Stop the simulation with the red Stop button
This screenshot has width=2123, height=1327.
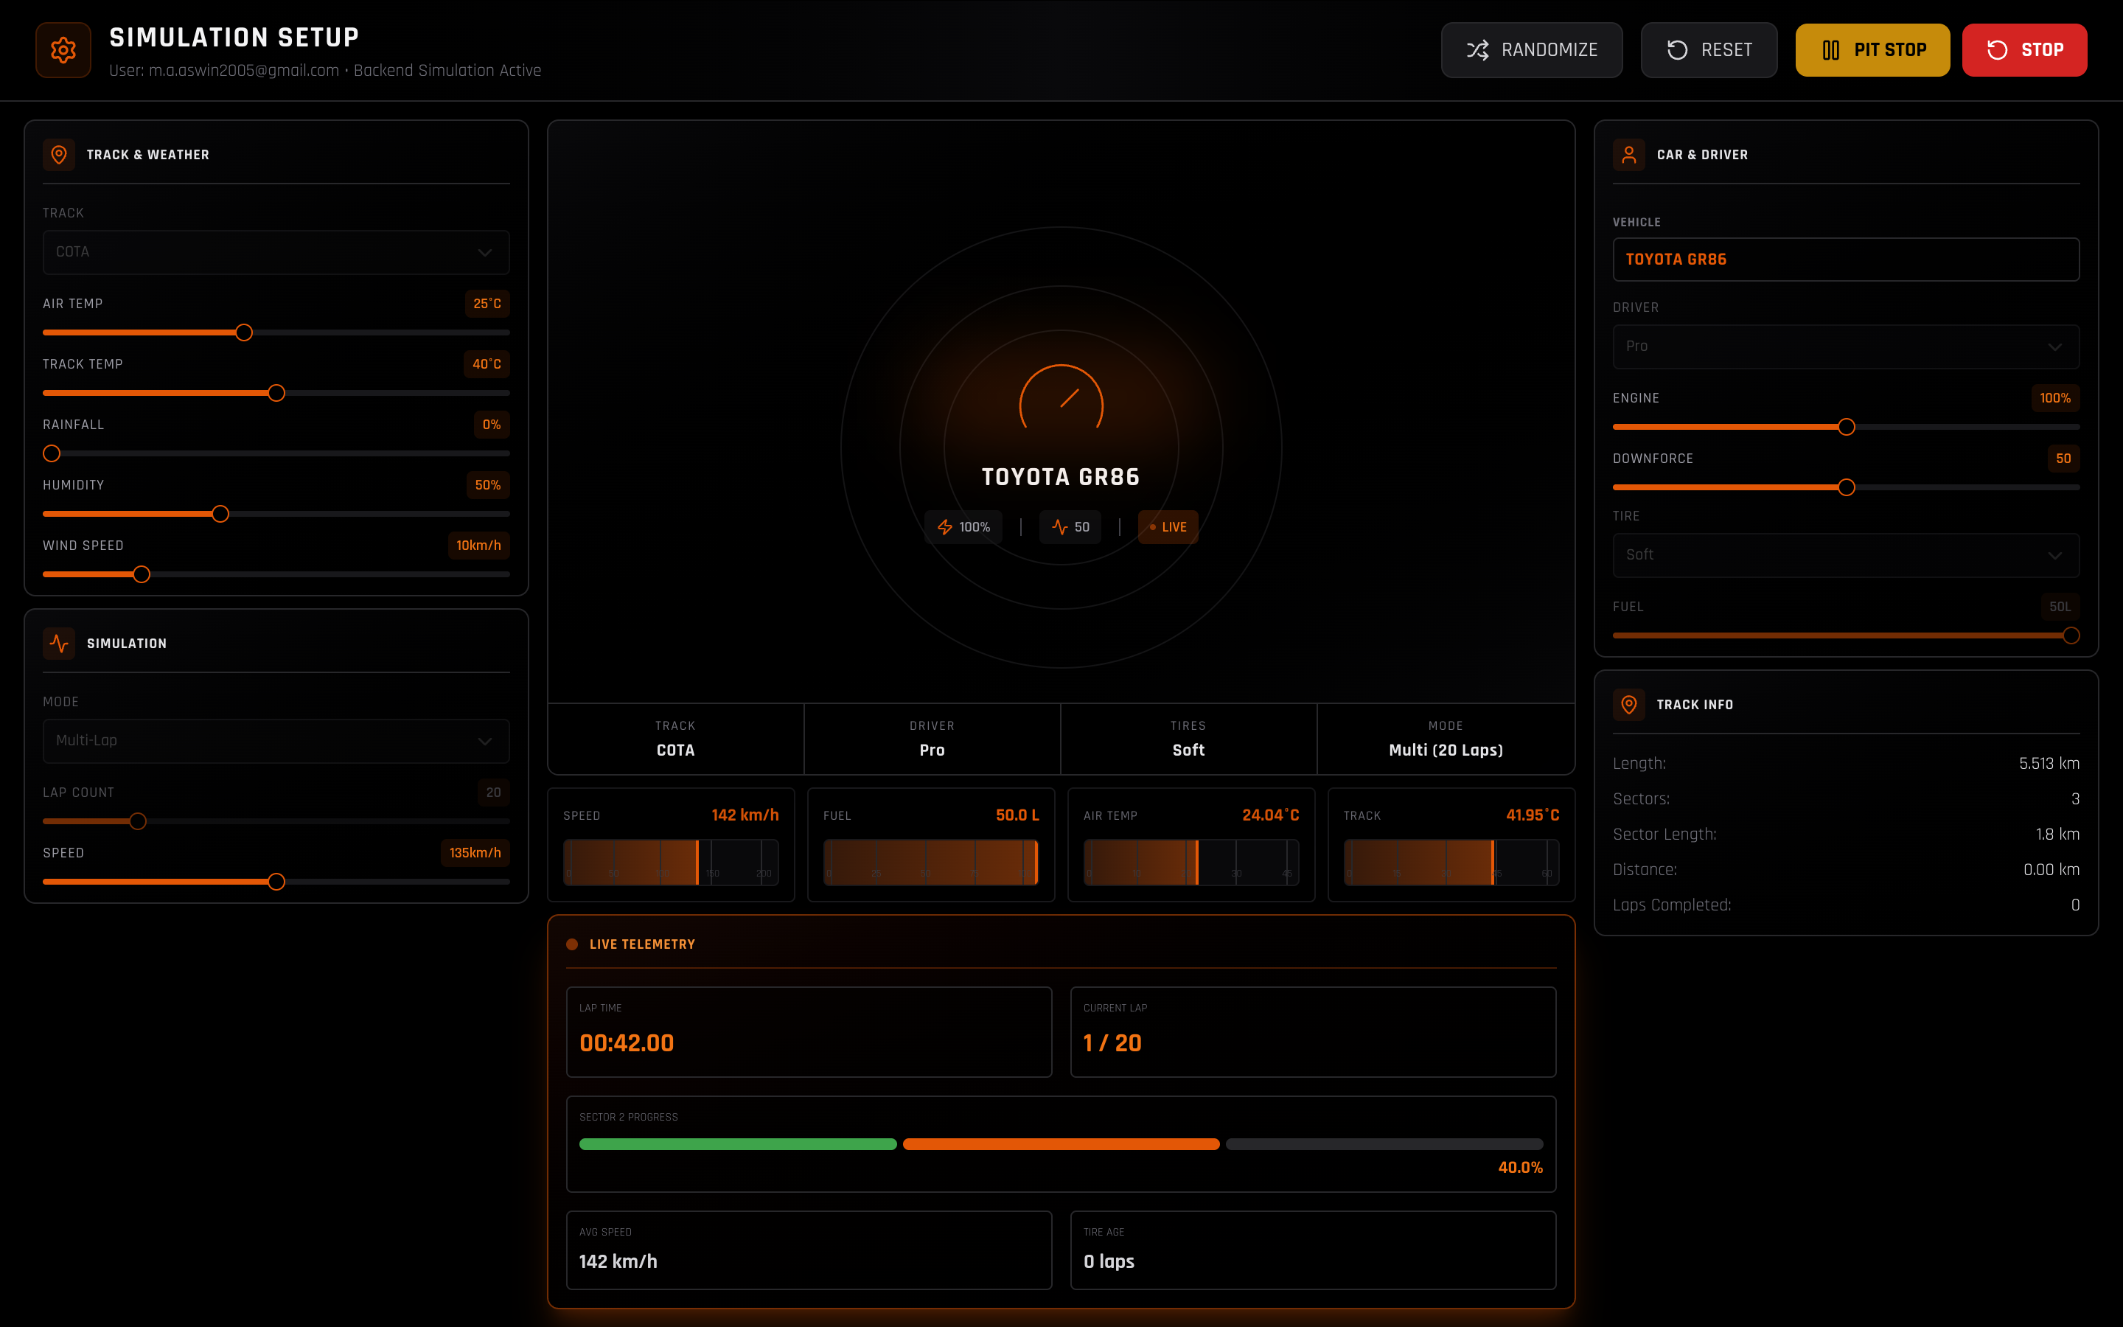[2024, 50]
